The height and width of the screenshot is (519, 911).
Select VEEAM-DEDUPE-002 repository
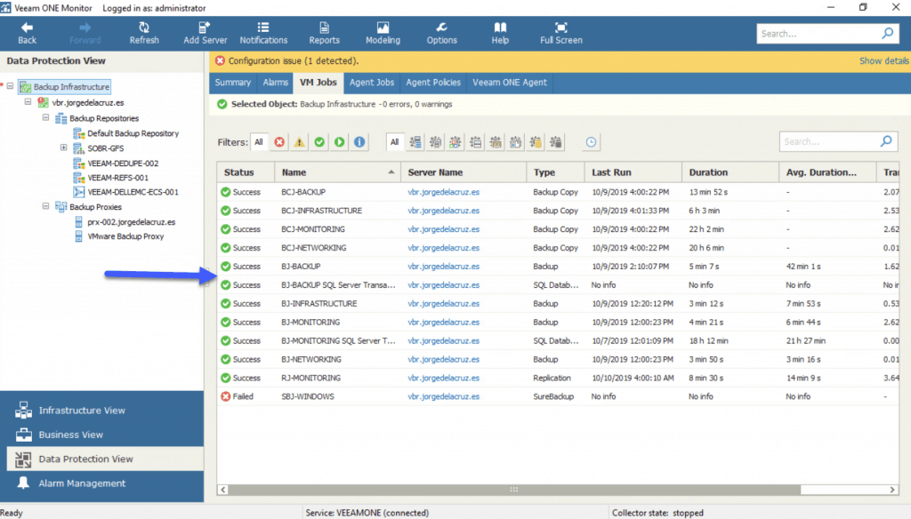coord(123,164)
